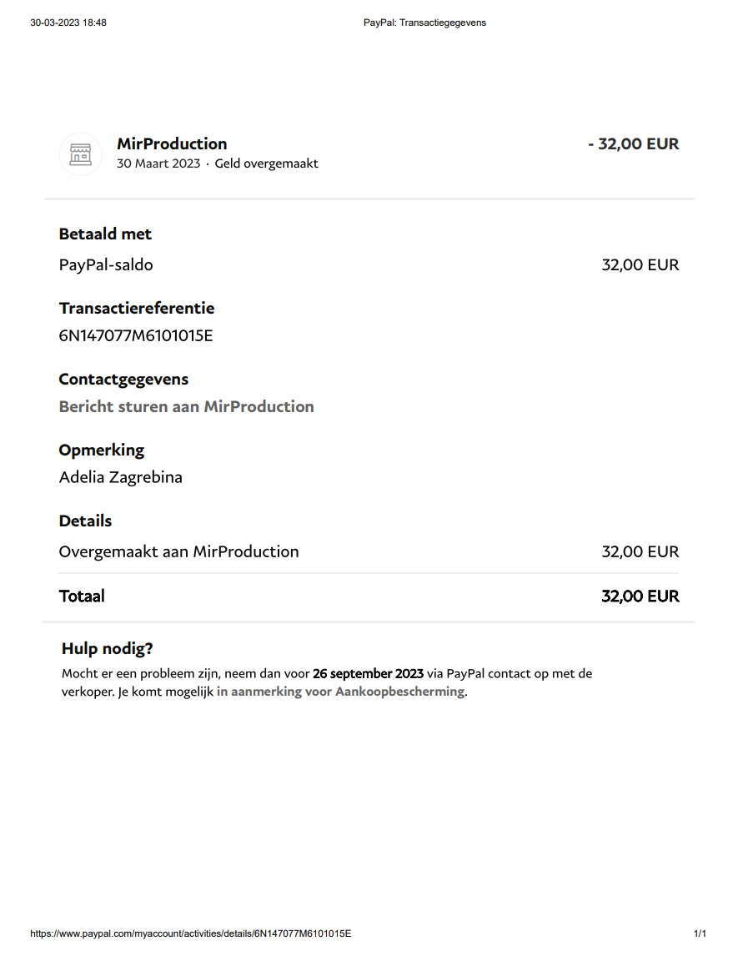738x956 pixels.
Task: Click the '- 32,00 EUR' header amount
Action: coord(633,143)
